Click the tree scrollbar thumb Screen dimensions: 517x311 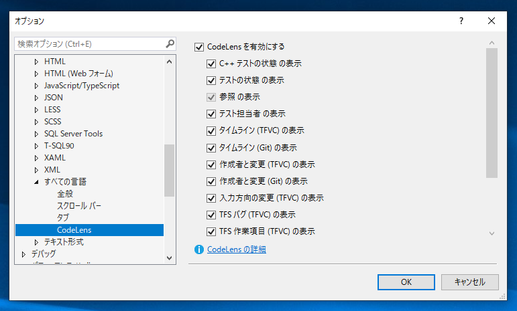(170, 171)
